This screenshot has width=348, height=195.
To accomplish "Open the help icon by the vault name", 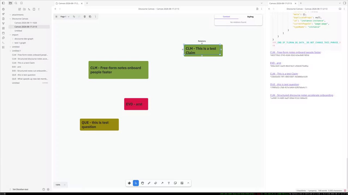I will [x=43, y=189].
